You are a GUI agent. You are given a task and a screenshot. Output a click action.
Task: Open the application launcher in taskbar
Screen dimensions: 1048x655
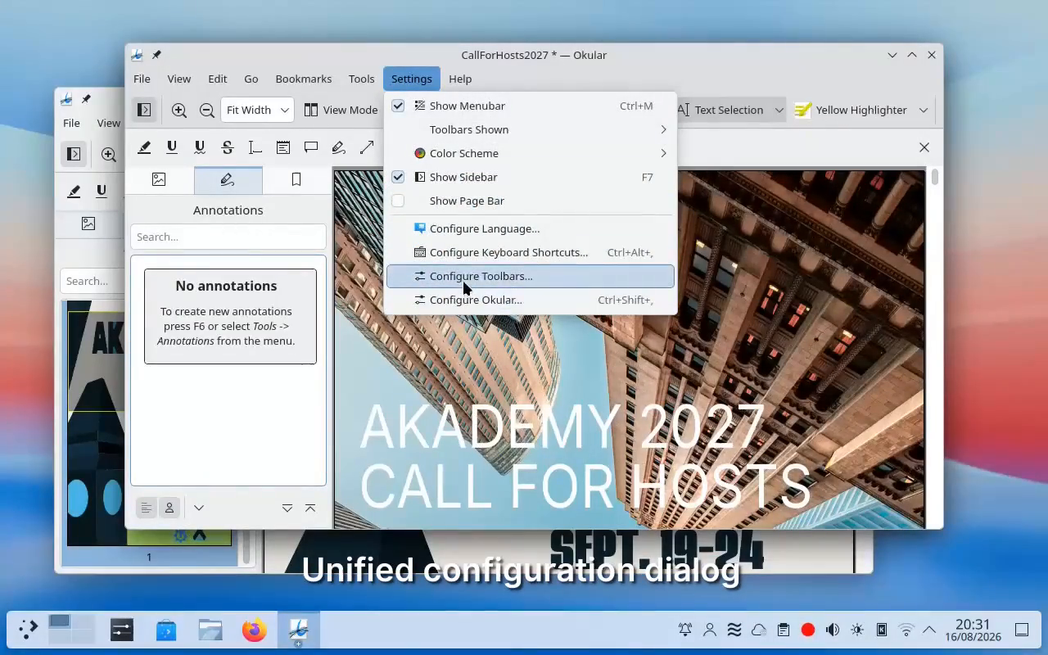[28, 630]
